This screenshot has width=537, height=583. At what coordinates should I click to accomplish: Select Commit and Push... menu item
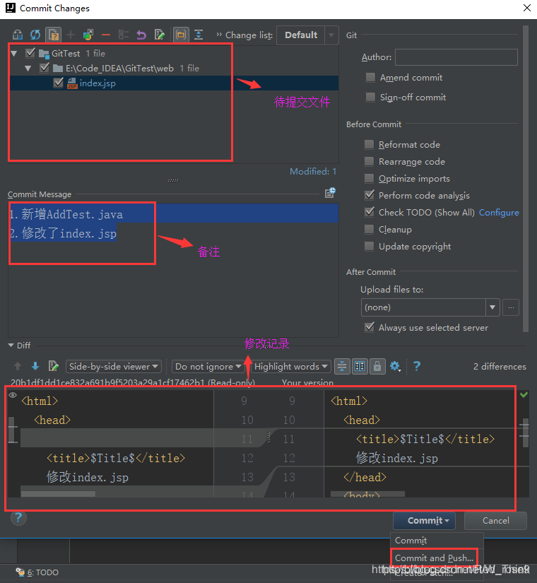tap(434, 558)
